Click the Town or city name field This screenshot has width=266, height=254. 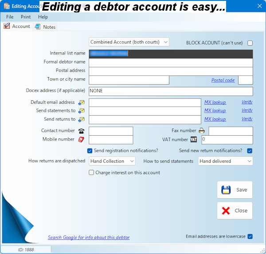click(129, 80)
